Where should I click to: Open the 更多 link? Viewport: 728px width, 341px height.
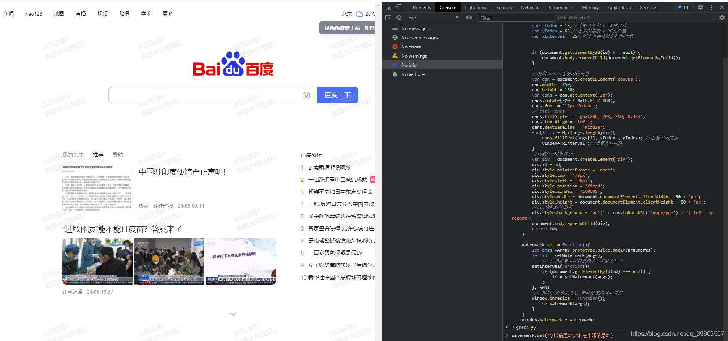tap(168, 14)
